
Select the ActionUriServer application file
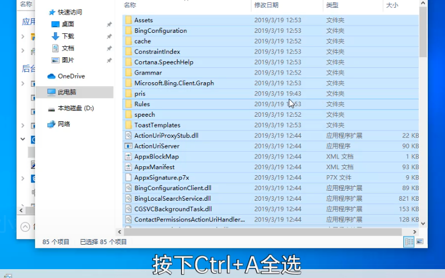tap(157, 146)
